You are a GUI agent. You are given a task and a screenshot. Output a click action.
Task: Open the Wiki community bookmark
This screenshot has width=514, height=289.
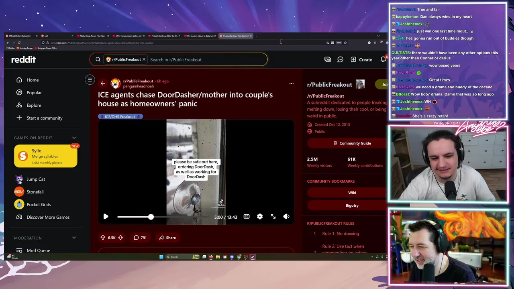point(352,193)
